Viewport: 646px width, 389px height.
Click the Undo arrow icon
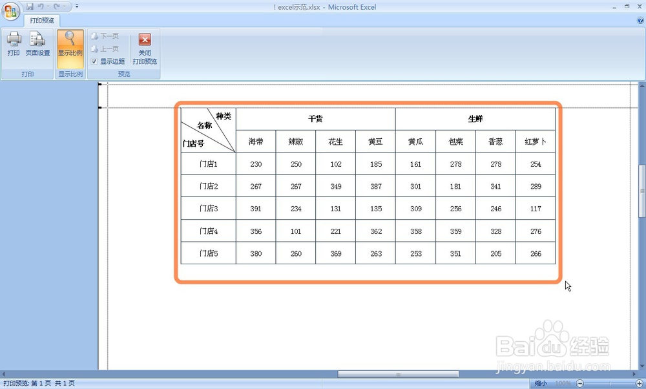pos(40,6)
